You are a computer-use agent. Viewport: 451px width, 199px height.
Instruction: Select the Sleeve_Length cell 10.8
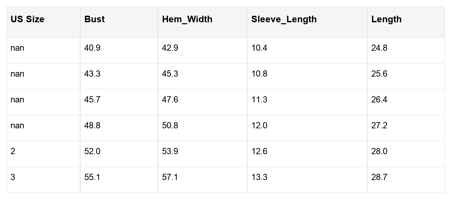tap(259, 74)
